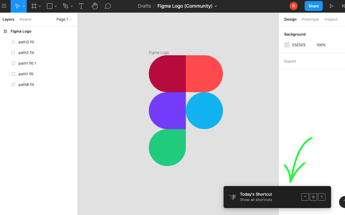
Task: Switch to the Layers tab
Action: (8, 19)
